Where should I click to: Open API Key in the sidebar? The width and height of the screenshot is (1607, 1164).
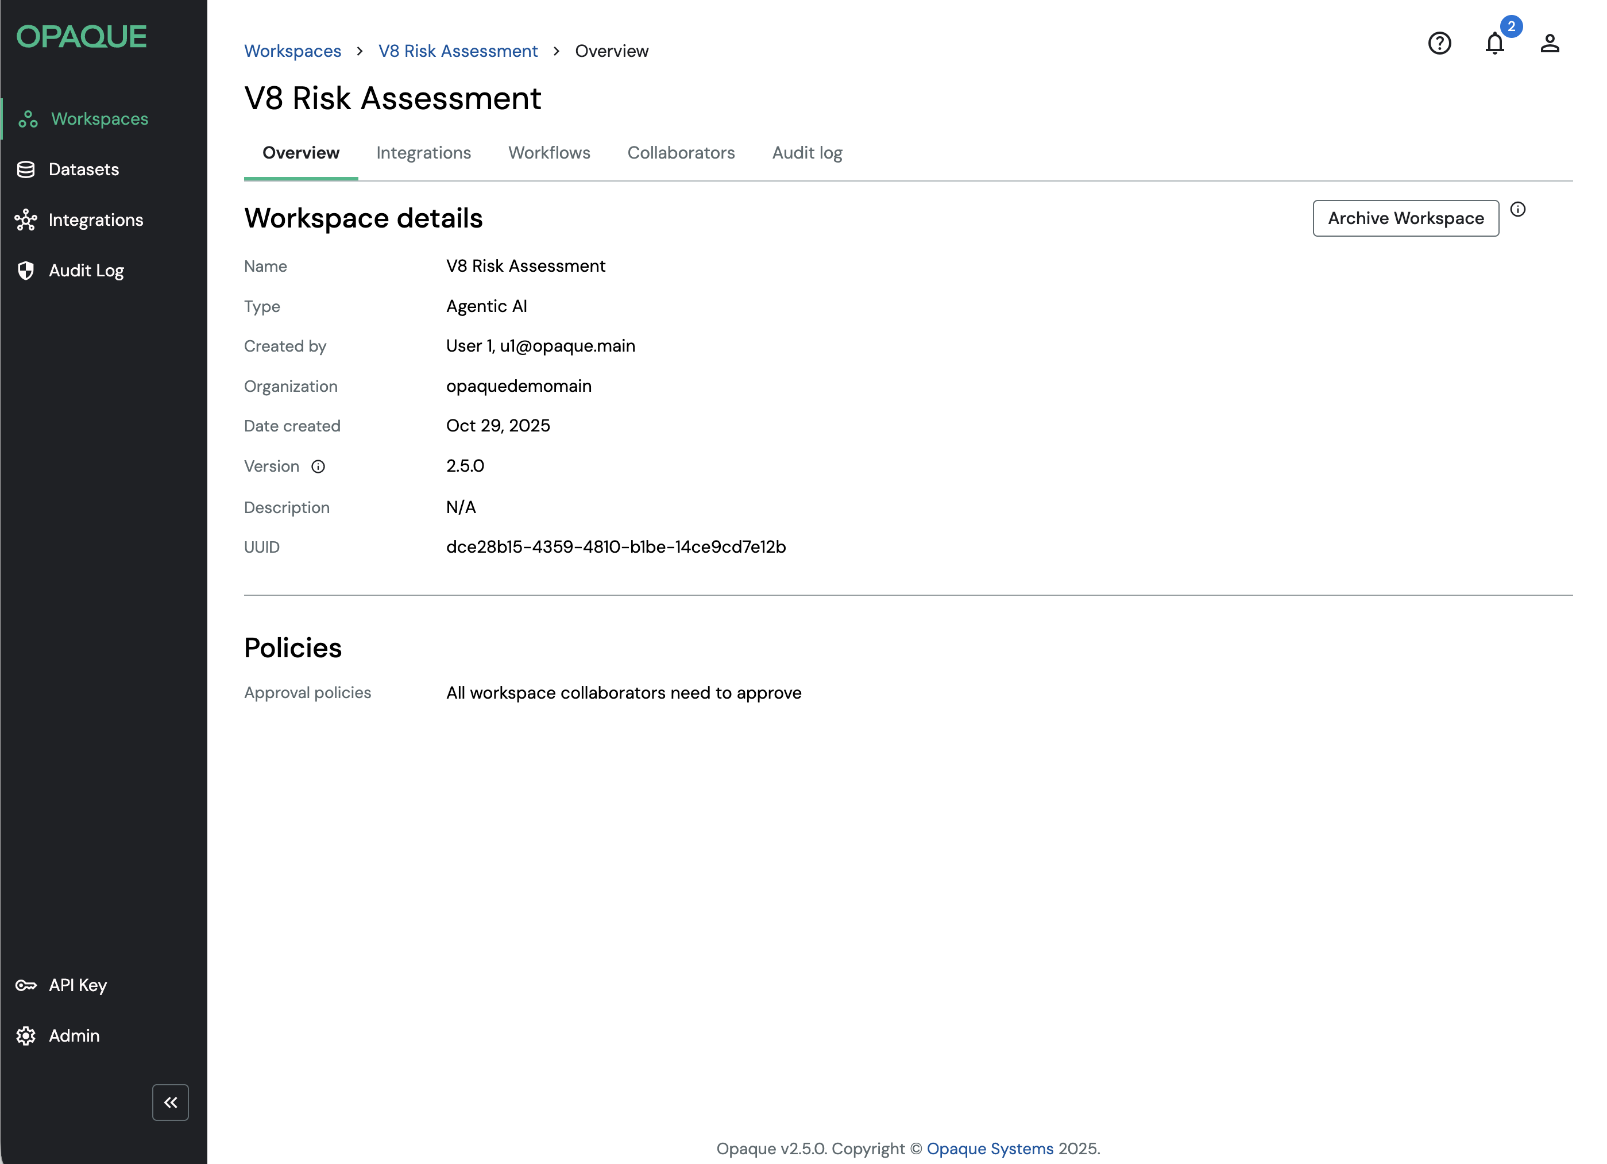point(77,985)
